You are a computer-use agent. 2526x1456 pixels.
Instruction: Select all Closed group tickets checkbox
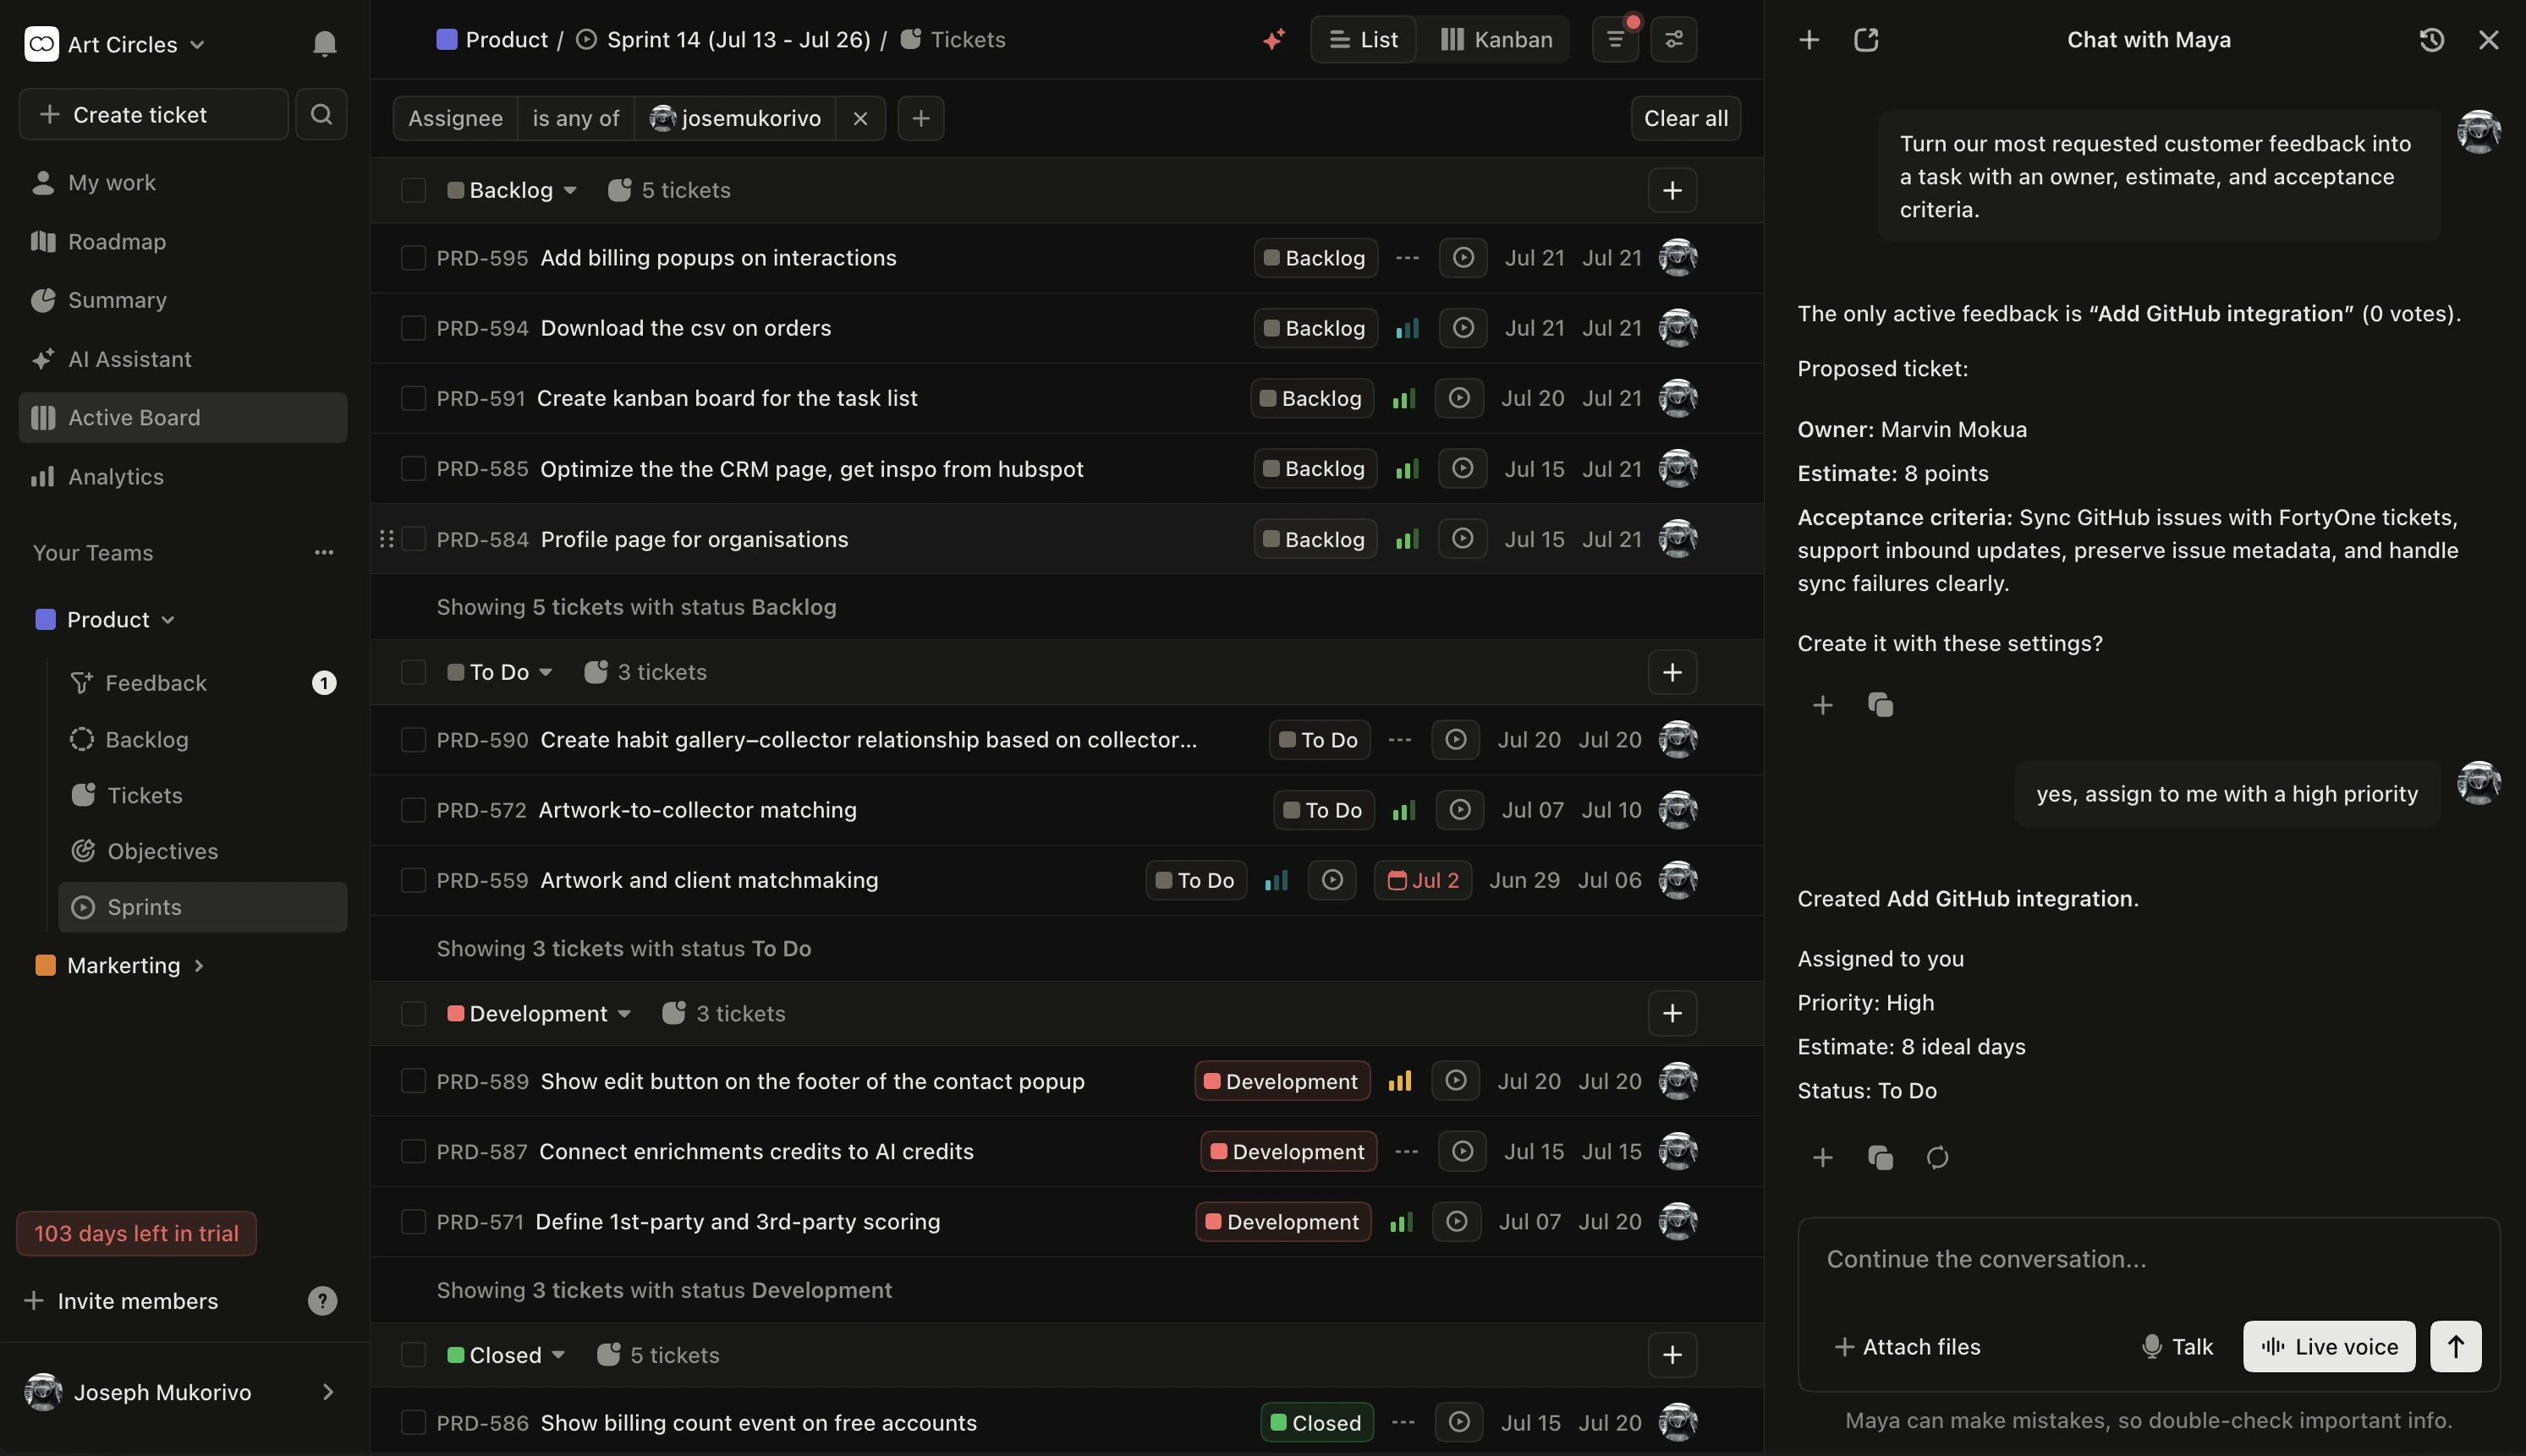coord(413,1355)
